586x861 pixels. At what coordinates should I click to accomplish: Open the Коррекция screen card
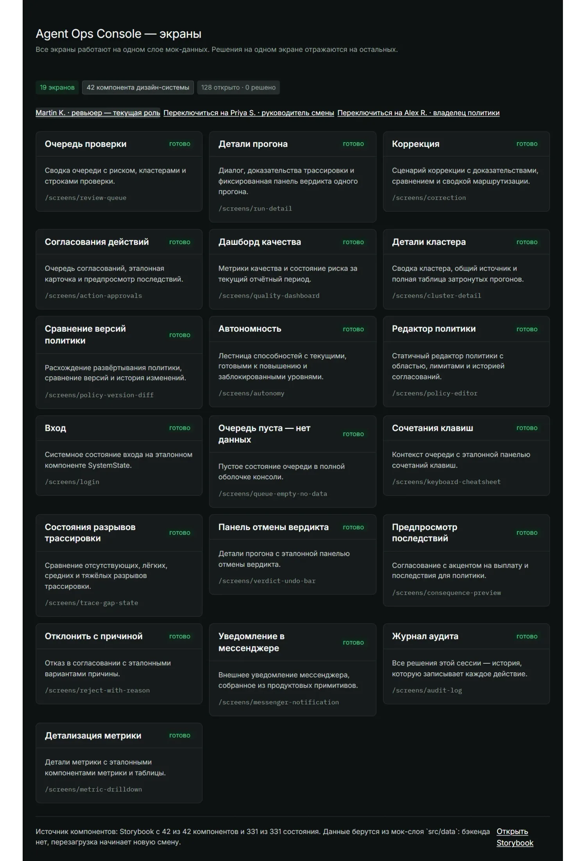[x=466, y=171]
